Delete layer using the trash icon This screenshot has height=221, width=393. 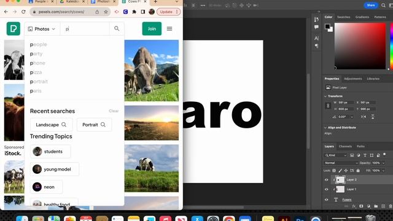391,206
